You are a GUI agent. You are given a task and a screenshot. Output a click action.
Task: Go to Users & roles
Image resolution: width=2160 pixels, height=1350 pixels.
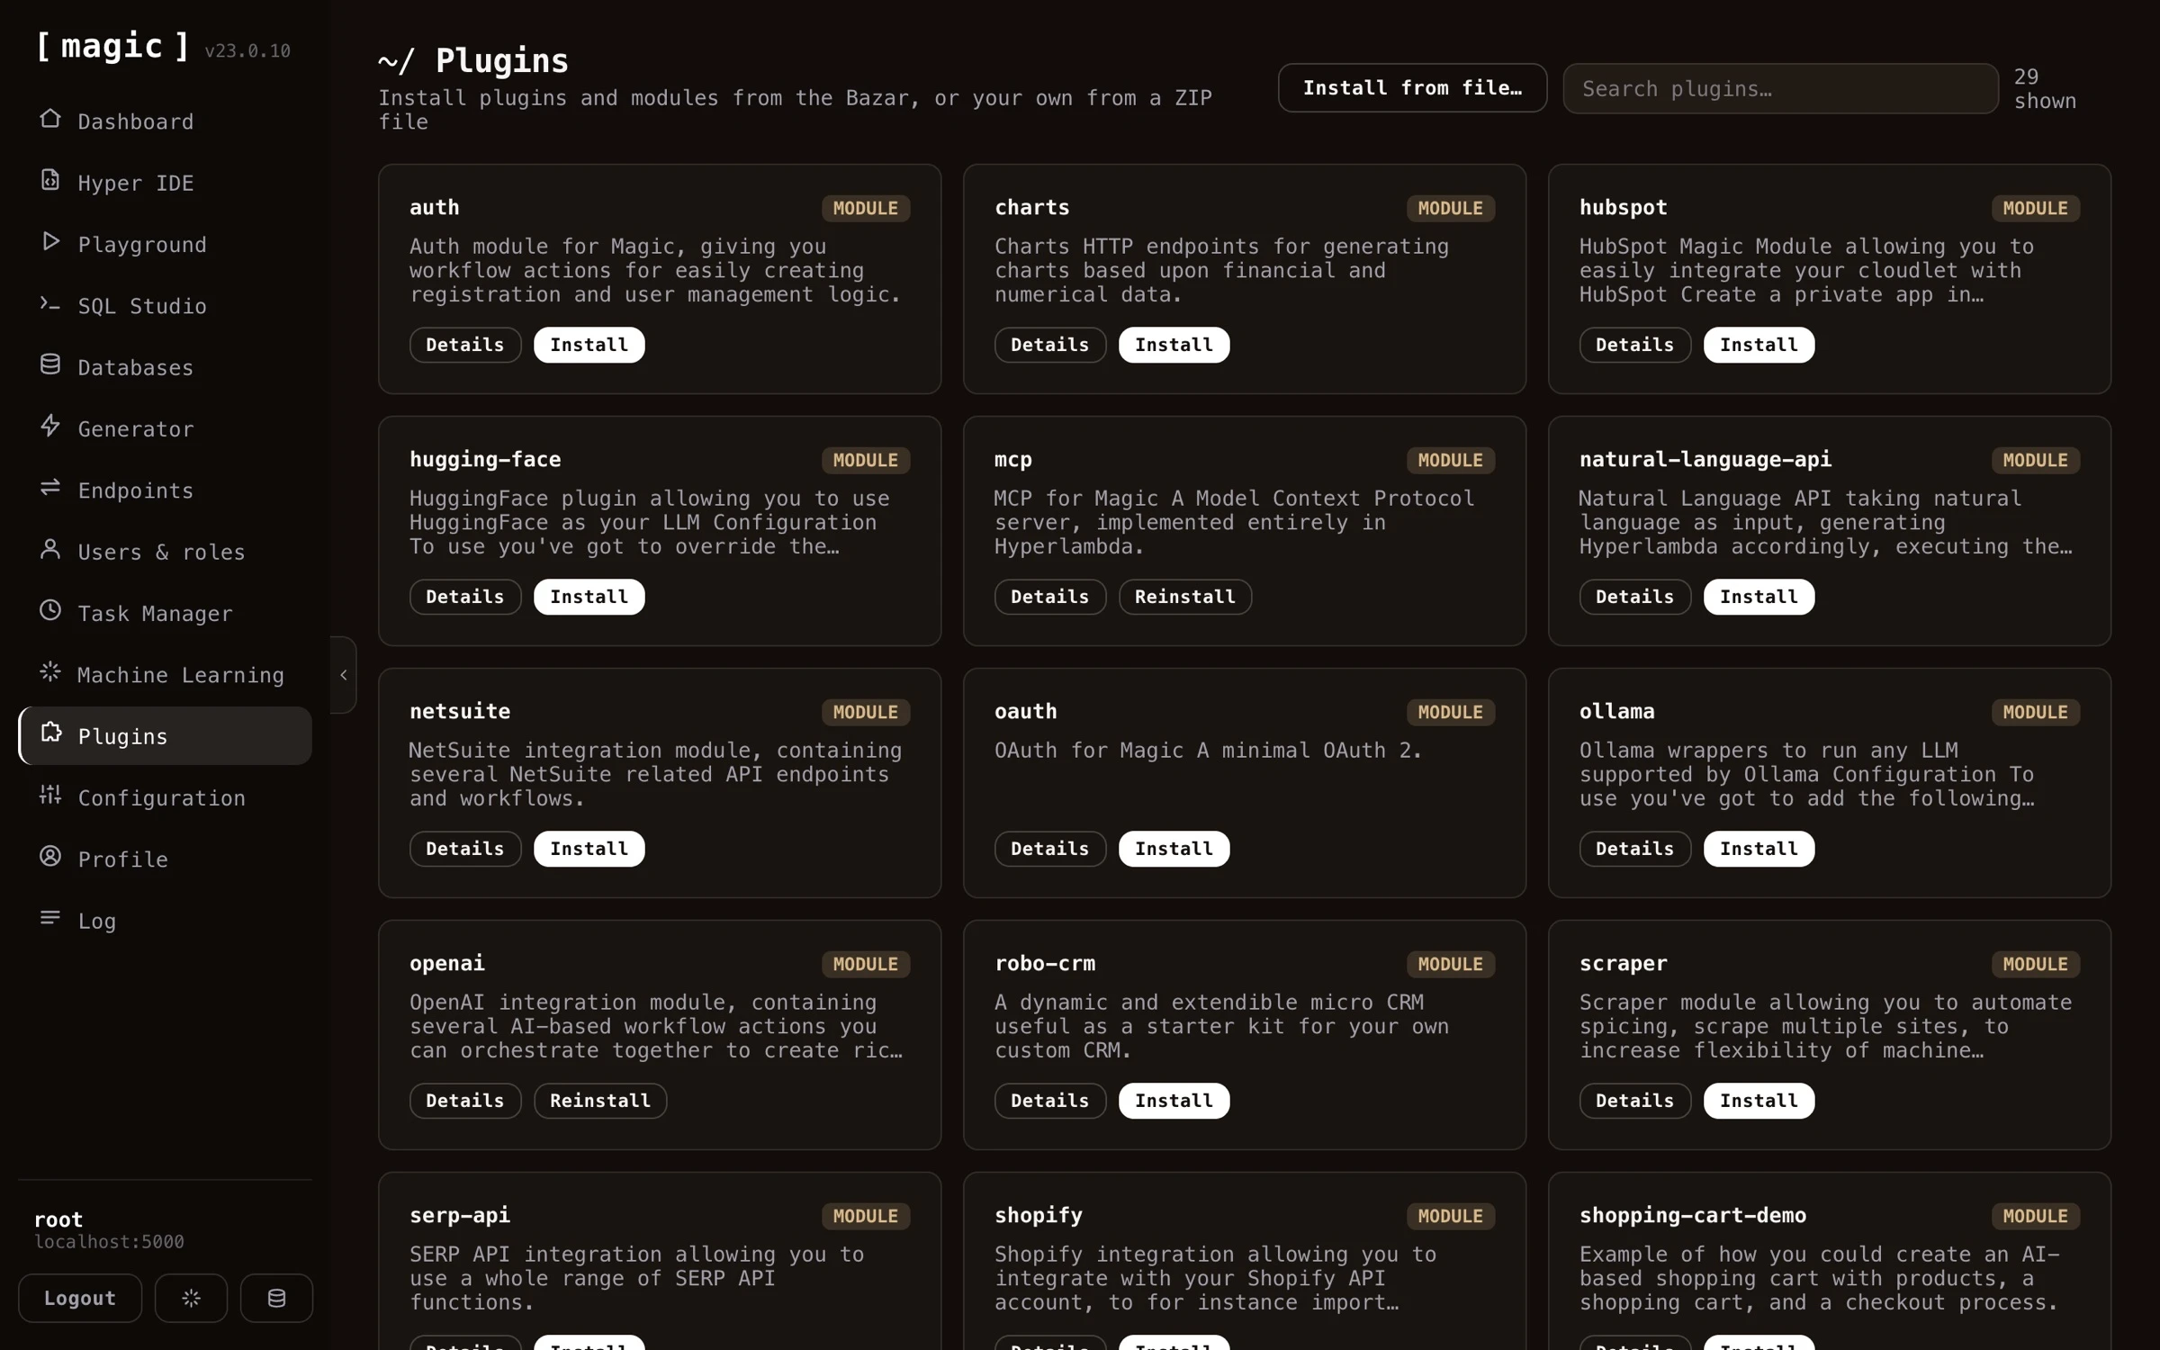coord(165,552)
